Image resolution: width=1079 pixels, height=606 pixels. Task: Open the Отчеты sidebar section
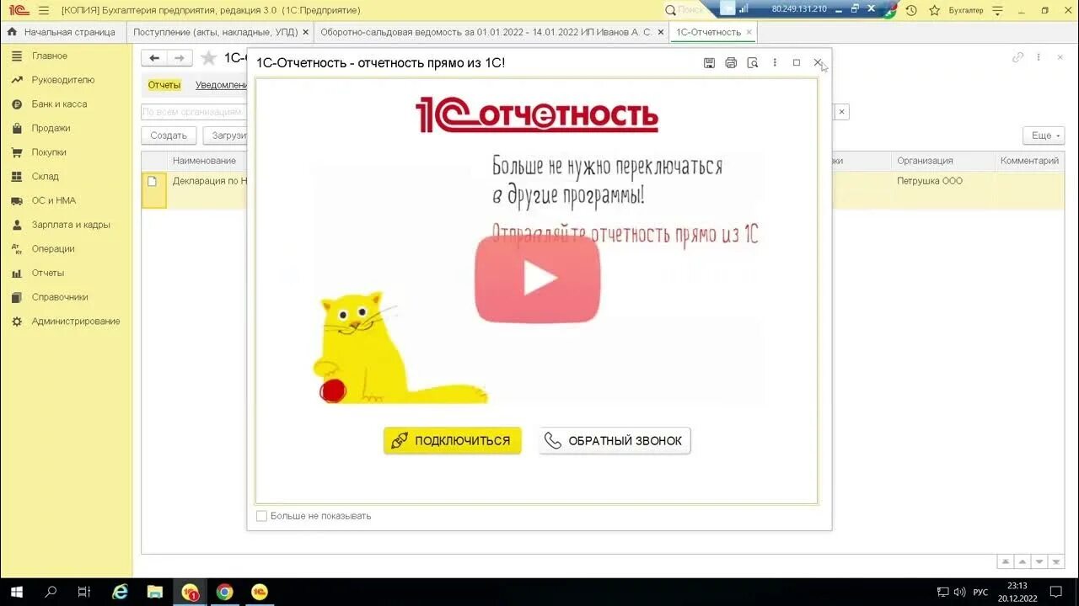pos(47,273)
